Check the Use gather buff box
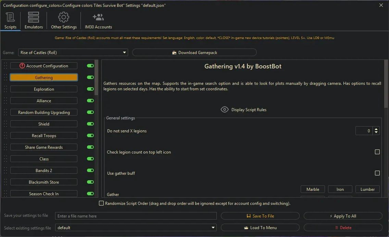Screen dimensions: 389x237 (377, 173)
